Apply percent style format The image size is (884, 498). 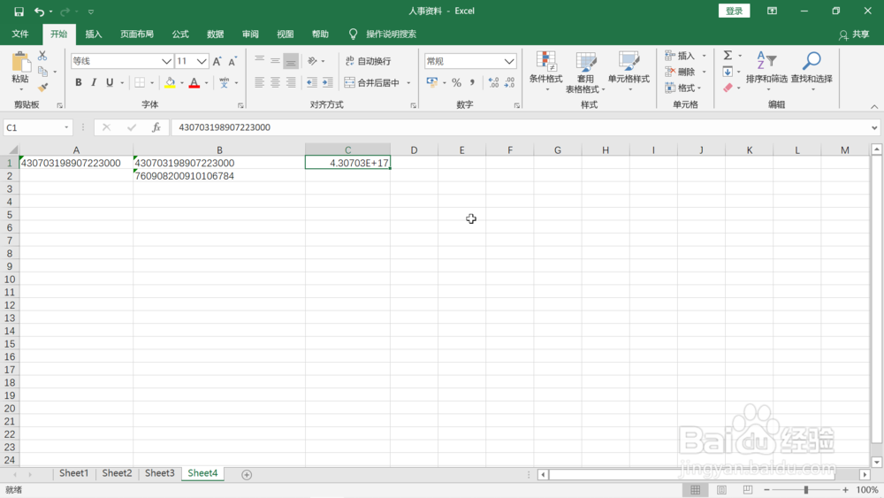click(457, 83)
